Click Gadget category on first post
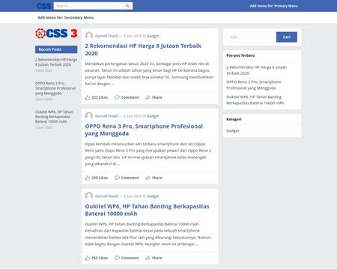 point(153,36)
